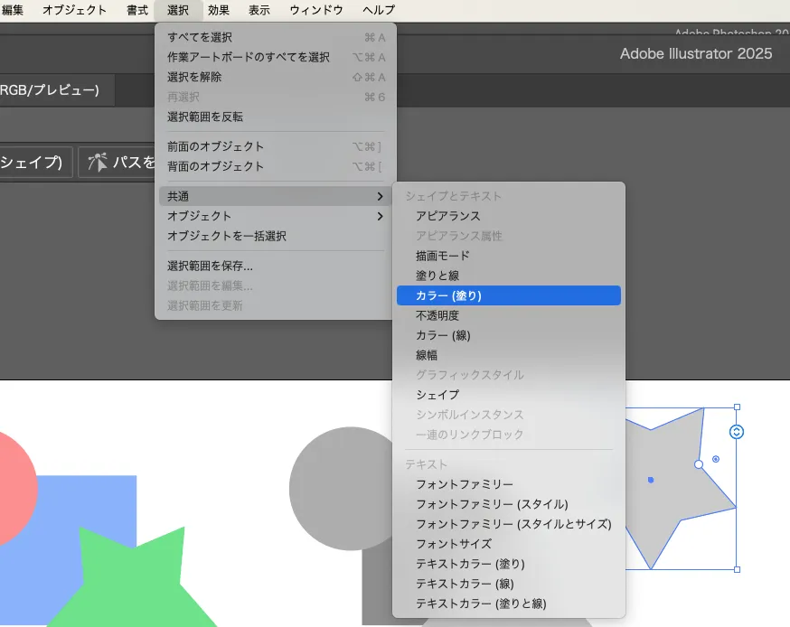Switch to the RGB/プレビュー document tab
This screenshot has width=790, height=627.
[x=49, y=89]
